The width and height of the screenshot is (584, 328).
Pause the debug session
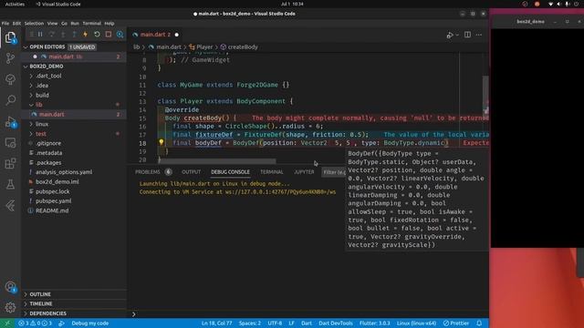point(40,35)
